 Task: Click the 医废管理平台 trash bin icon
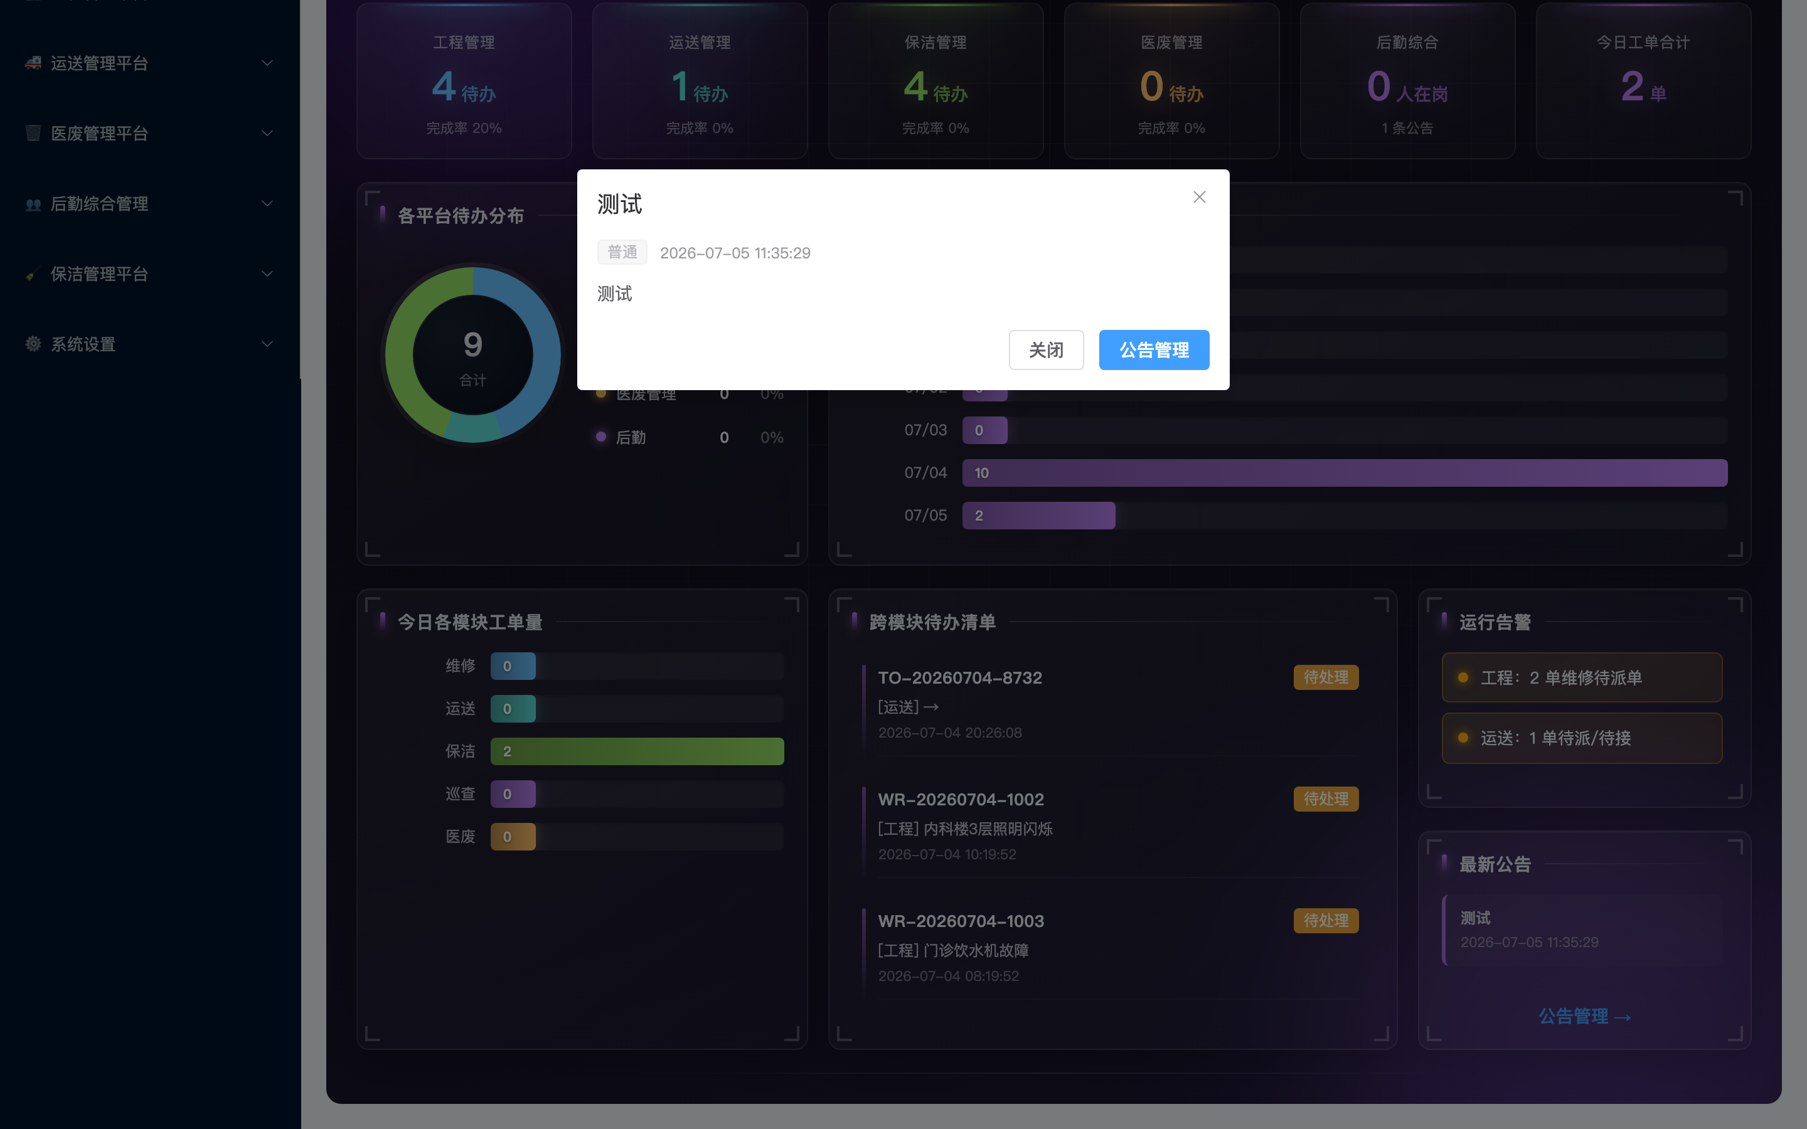click(x=33, y=133)
